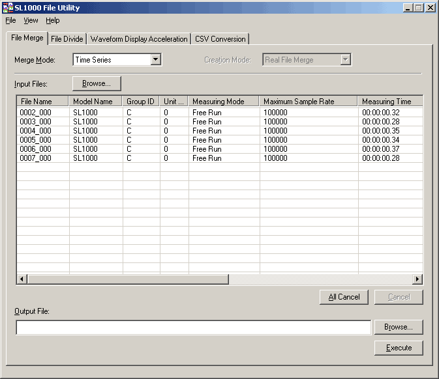Viewport: 439px width, 379px height.
Task: Run the merge with Execute
Action: (x=399, y=348)
